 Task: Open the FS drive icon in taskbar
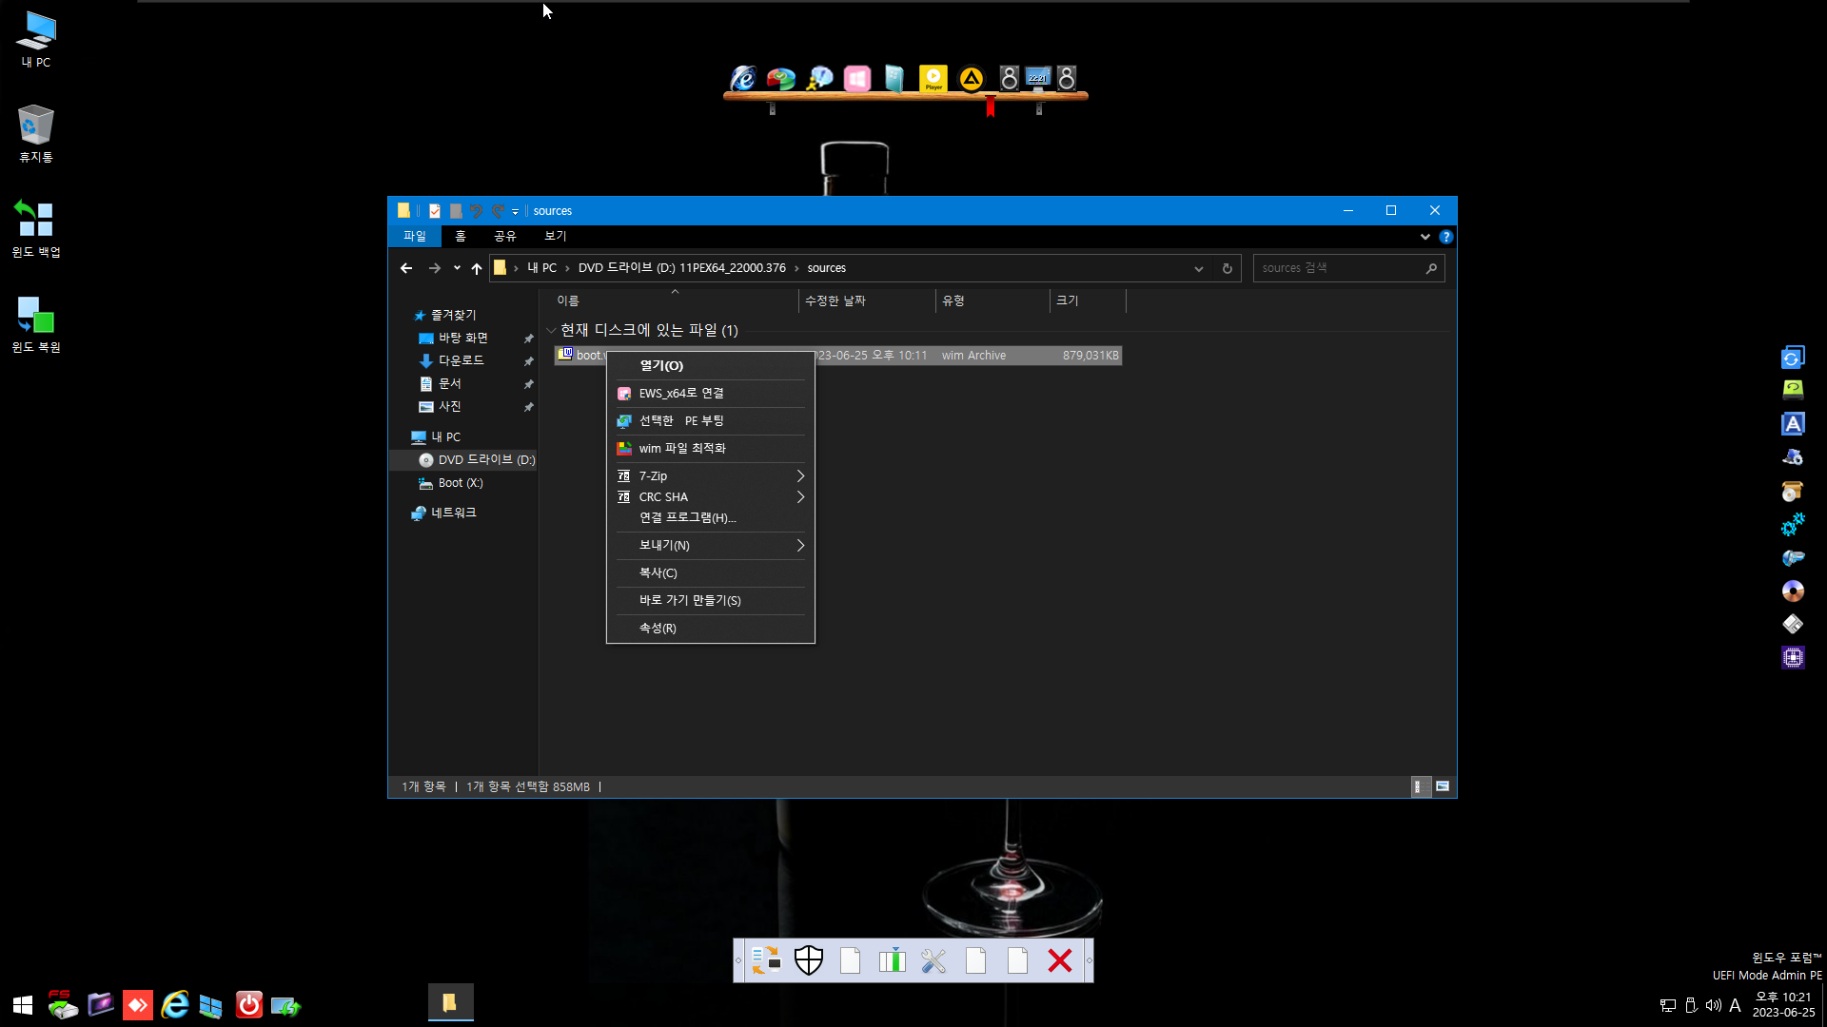tap(62, 1005)
